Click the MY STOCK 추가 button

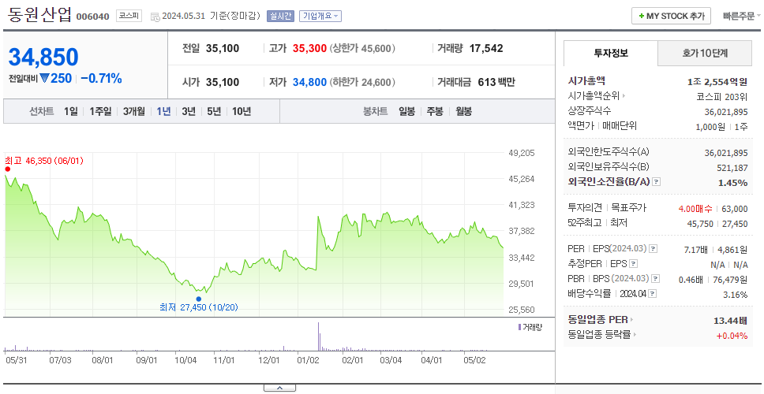(672, 16)
